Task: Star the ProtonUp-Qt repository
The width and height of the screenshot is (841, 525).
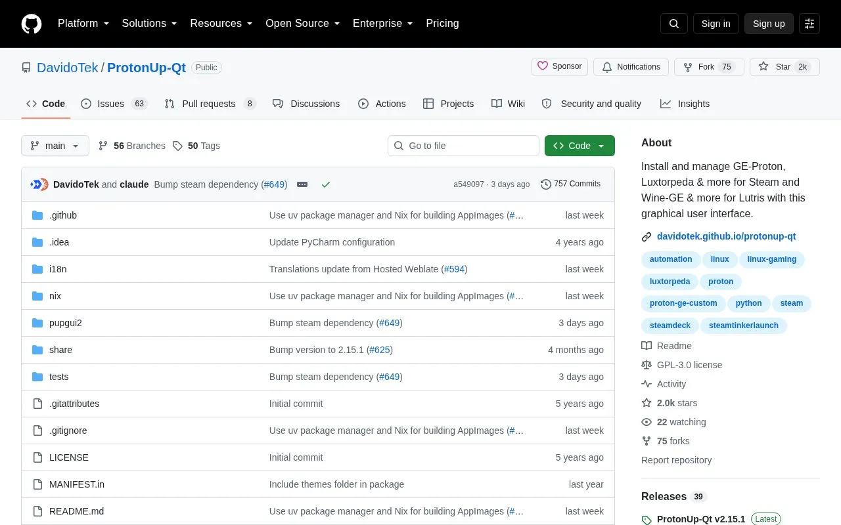Action: pyautogui.click(x=784, y=67)
